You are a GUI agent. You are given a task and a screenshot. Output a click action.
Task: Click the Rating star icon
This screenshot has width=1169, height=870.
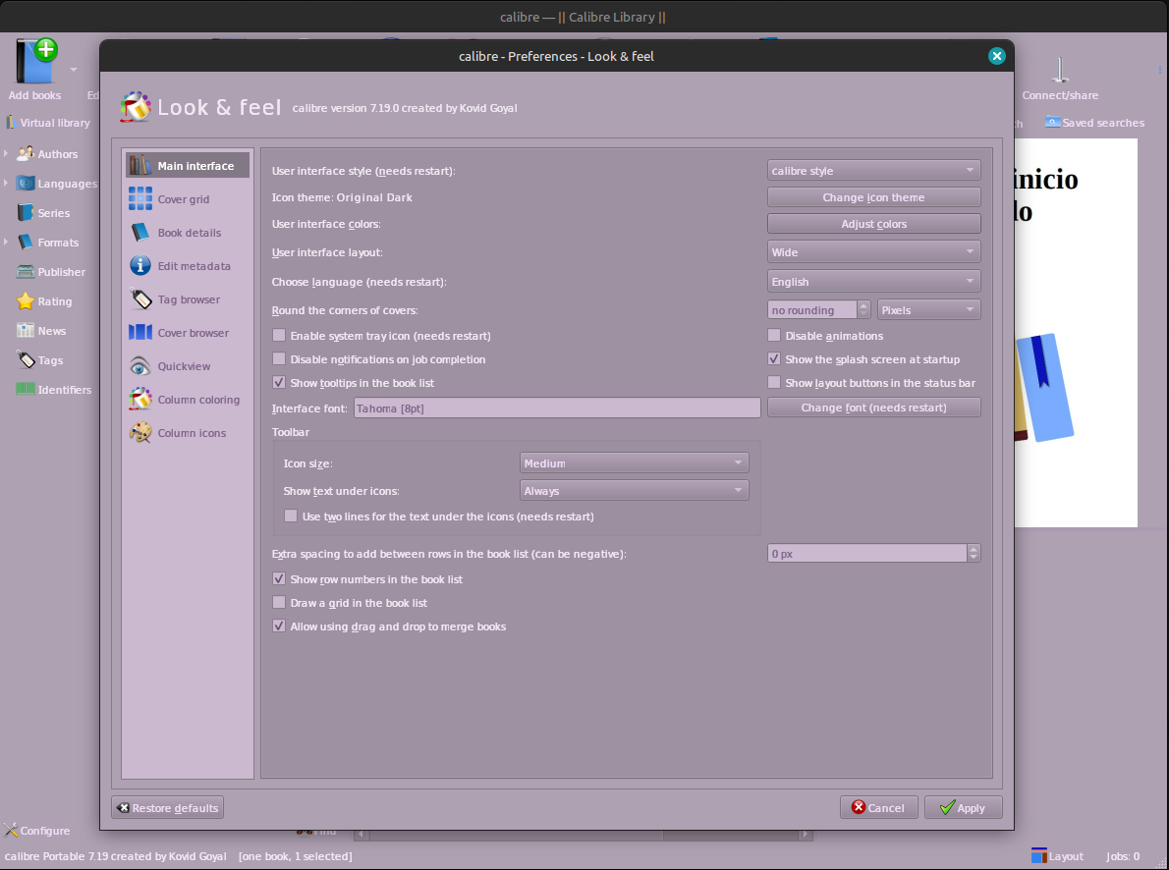pos(26,300)
